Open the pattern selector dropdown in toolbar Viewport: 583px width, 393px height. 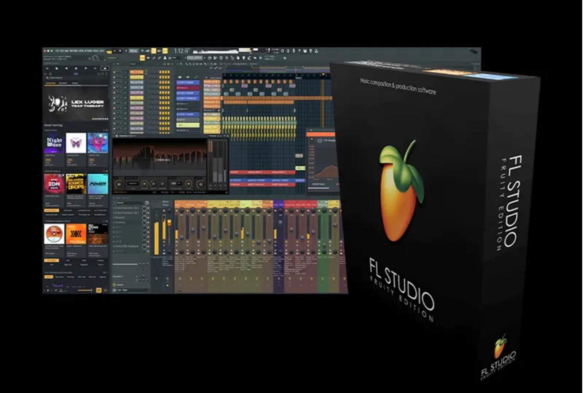point(195,58)
